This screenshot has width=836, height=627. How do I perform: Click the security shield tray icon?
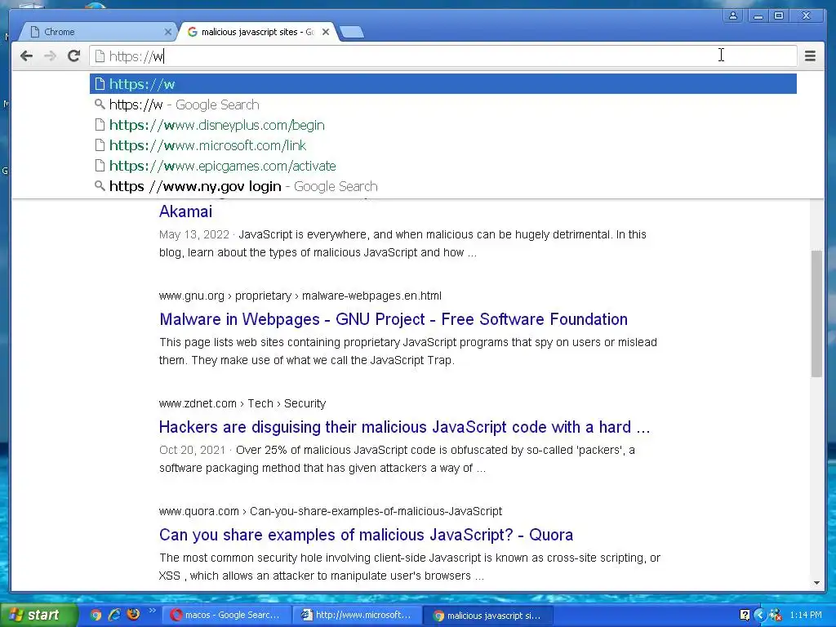(776, 616)
